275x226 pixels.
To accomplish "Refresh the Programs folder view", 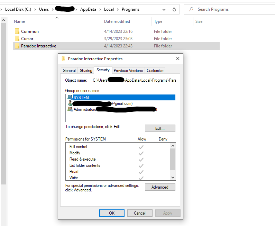I will pos(174,9).
